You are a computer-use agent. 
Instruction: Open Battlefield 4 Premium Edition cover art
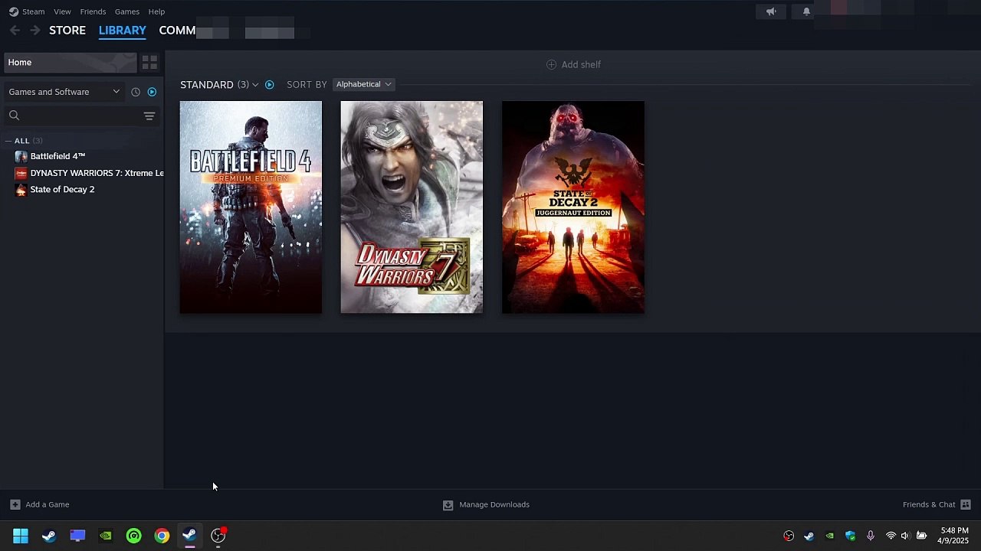pyautogui.click(x=251, y=207)
